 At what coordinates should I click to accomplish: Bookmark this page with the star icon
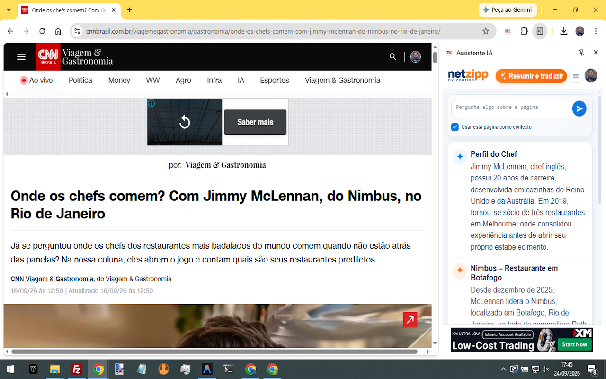coord(486,31)
